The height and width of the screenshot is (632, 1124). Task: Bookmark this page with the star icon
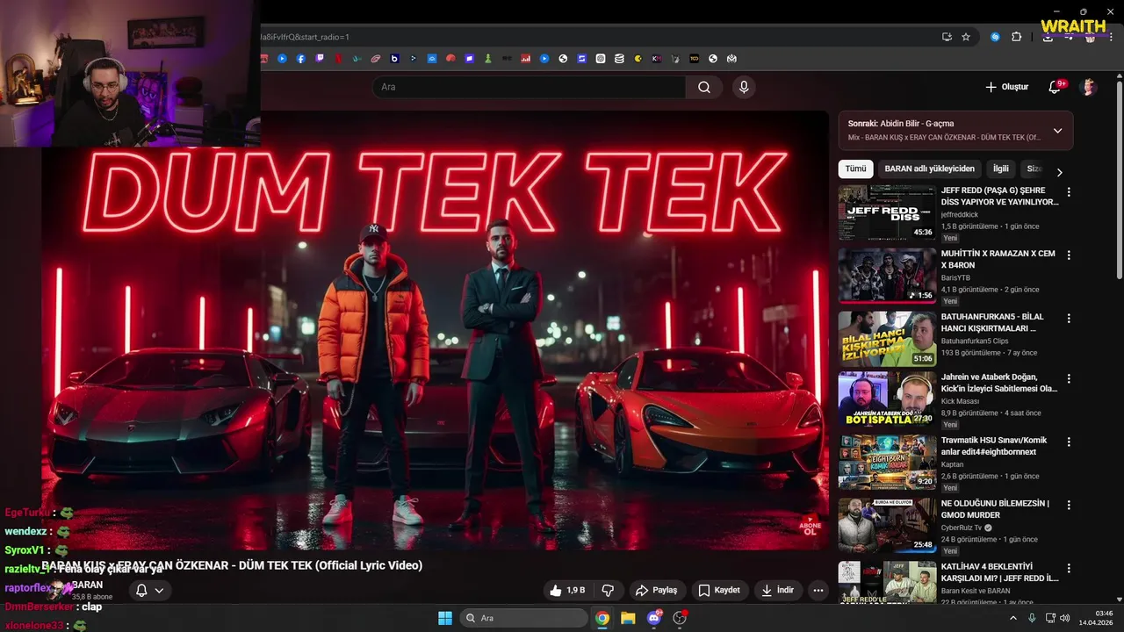pos(966,37)
